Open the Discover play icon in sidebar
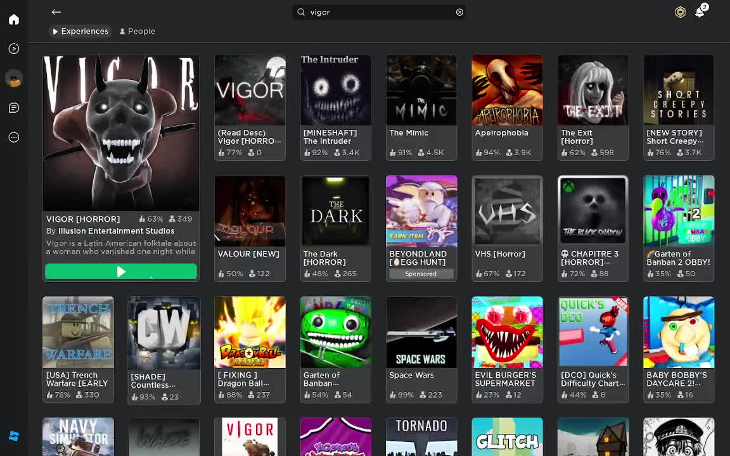The height and width of the screenshot is (456, 730). [x=14, y=48]
